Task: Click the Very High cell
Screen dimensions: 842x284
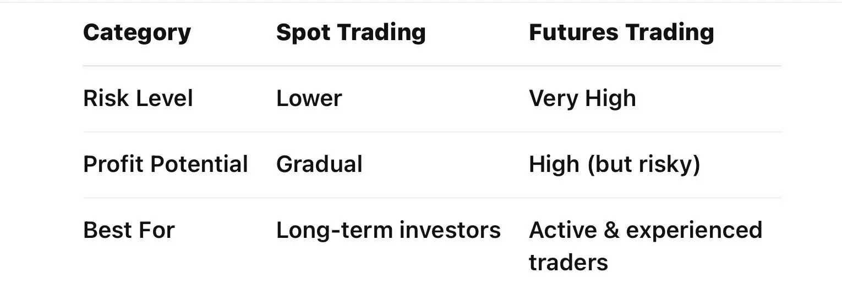Action: pos(582,99)
